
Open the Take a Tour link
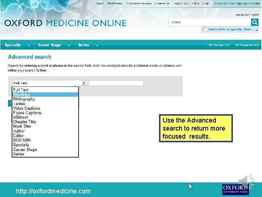pyautogui.click(x=180, y=3)
